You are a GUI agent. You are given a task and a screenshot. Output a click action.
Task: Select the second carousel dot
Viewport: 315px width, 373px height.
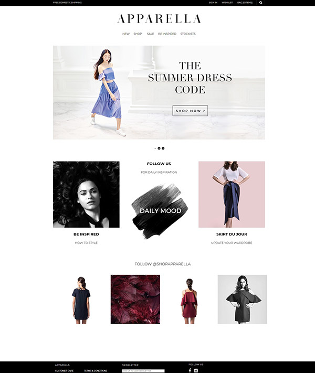(159, 148)
